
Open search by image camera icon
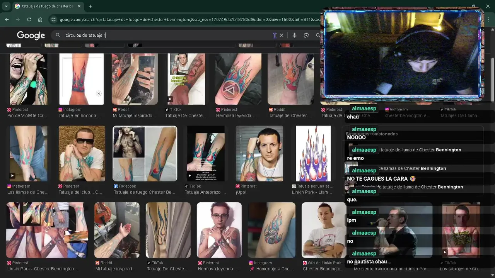coord(306,35)
